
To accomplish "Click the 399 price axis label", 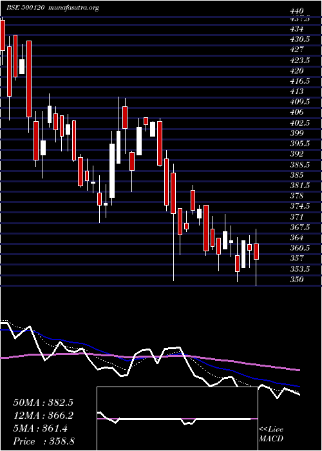I will [x=297, y=133].
